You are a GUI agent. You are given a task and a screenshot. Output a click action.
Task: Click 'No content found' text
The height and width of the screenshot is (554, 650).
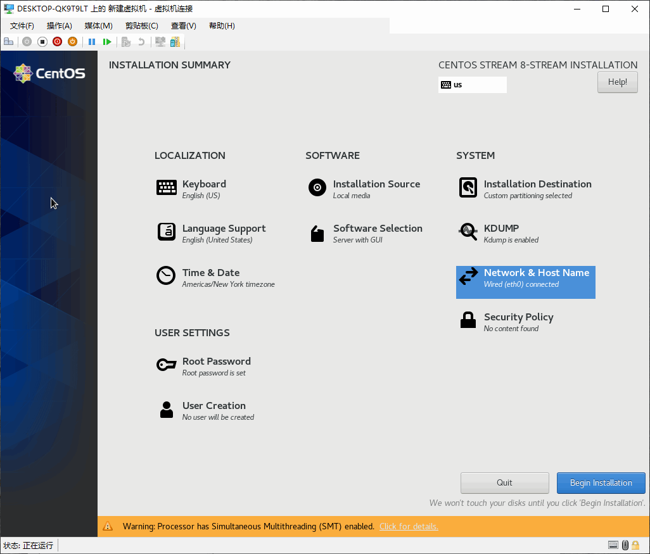point(511,329)
